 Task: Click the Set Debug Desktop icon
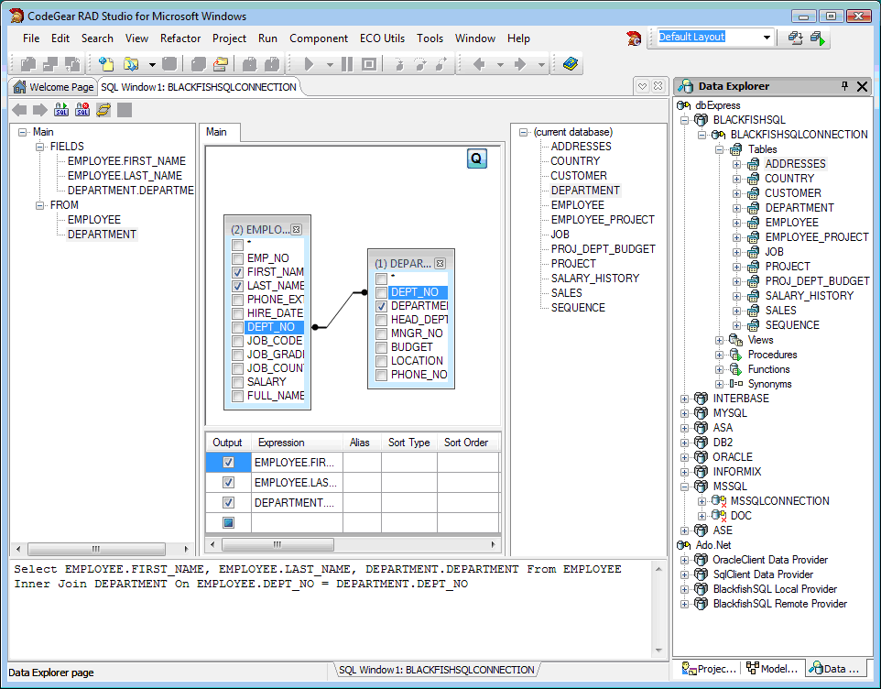818,38
